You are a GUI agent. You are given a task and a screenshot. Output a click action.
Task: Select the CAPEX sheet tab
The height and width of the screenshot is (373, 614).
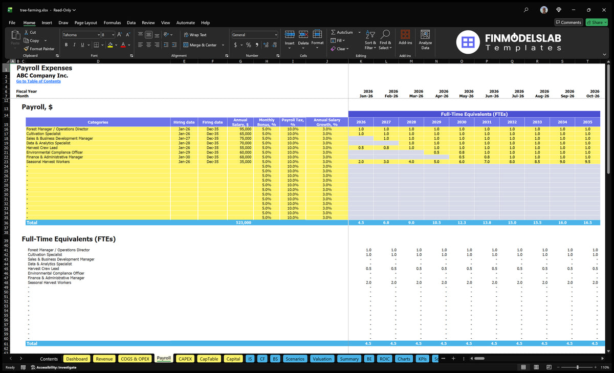[185, 359]
